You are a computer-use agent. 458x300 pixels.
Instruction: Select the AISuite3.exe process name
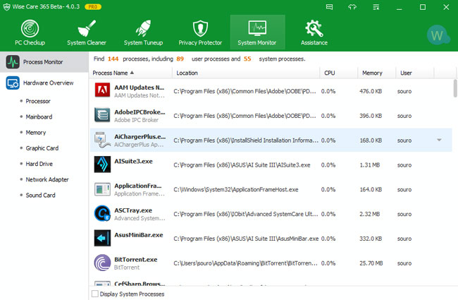[133, 161]
